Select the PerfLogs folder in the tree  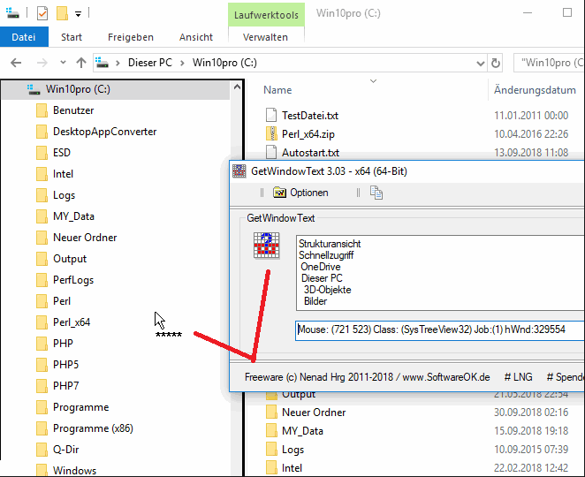coord(73,280)
